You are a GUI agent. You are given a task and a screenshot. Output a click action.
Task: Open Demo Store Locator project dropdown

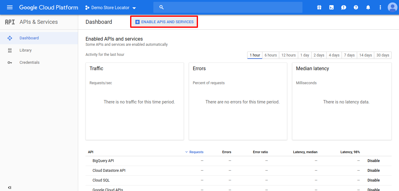[111, 8]
